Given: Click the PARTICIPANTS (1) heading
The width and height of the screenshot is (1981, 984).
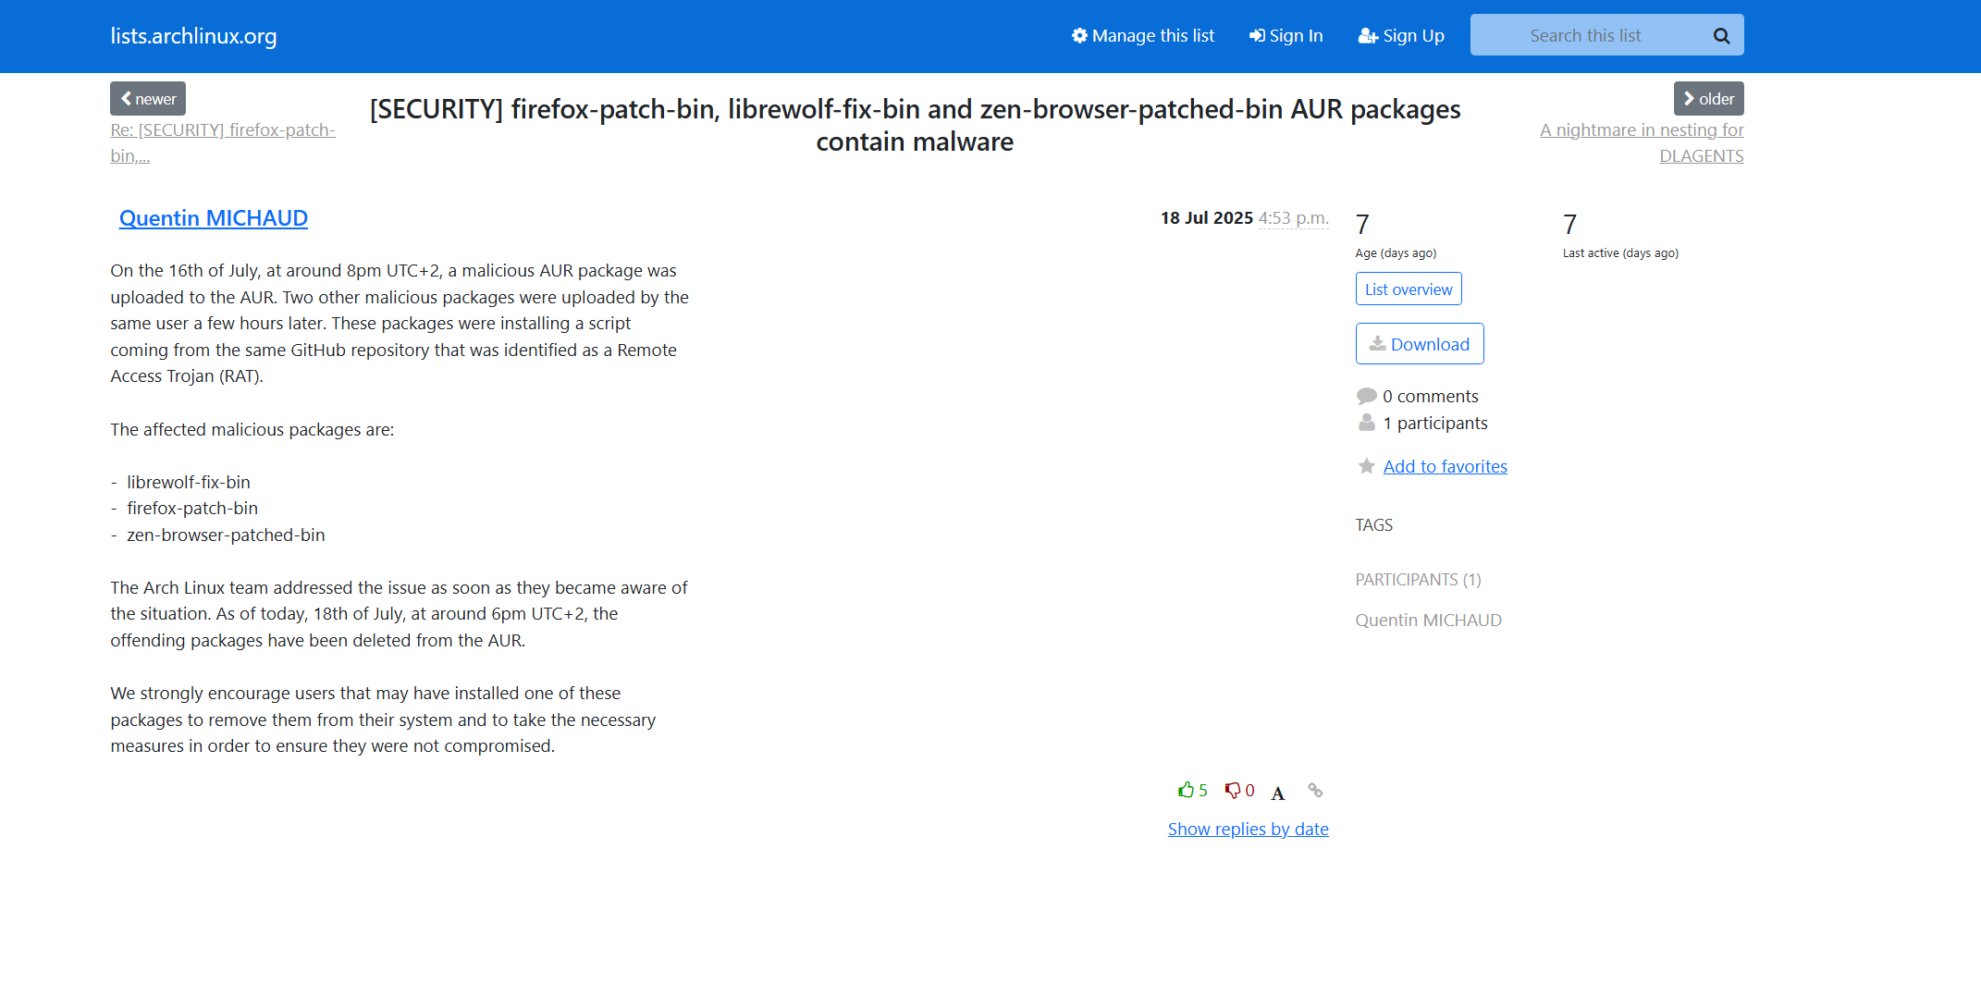Looking at the screenshot, I should point(1418,580).
